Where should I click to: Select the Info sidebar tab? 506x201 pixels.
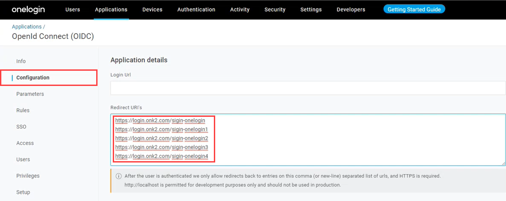click(x=21, y=61)
